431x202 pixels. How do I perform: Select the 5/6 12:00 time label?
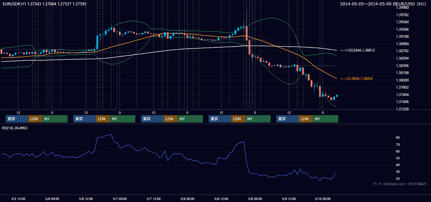(x=86, y=199)
